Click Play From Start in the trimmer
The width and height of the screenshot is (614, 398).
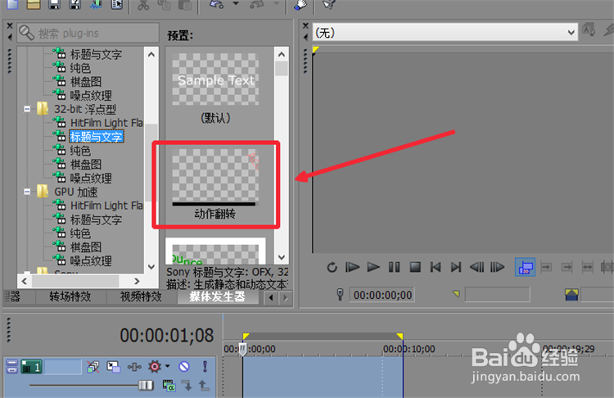click(x=352, y=268)
